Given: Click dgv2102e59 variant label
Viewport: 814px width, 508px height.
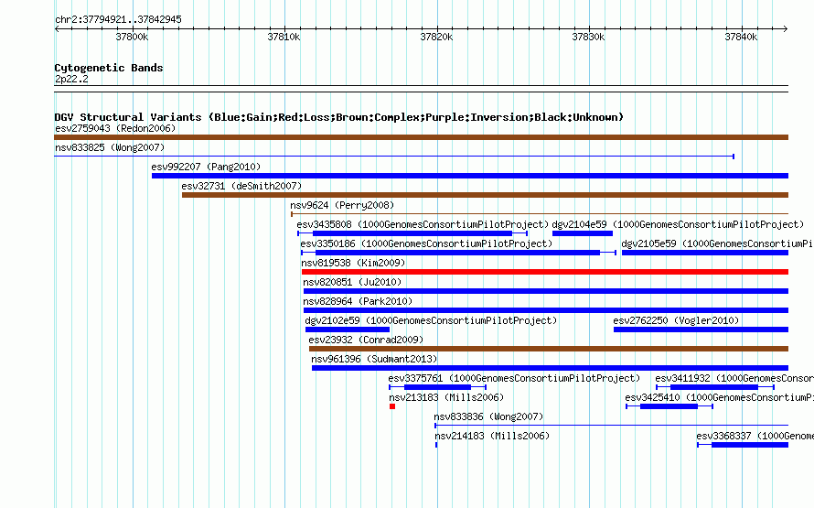Looking at the screenshot, I should pos(431,320).
